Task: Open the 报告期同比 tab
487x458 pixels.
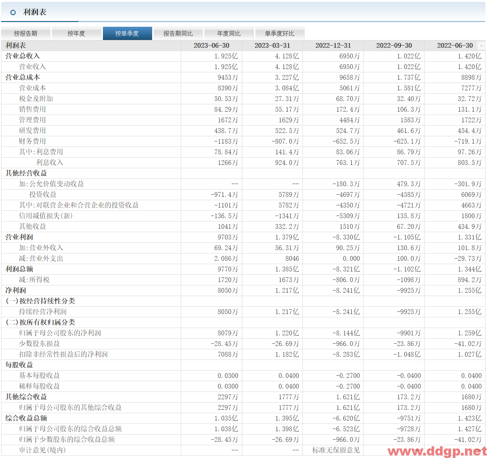Action: pos(178,33)
